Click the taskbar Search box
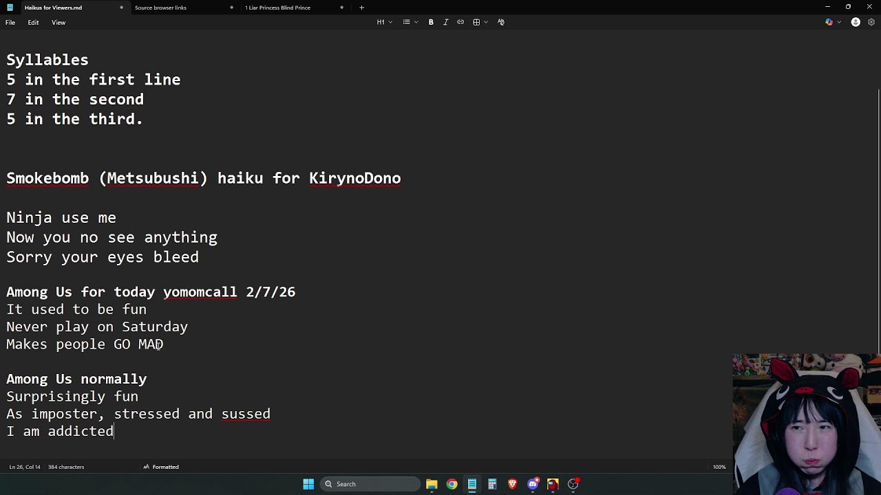Image resolution: width=881 pixels, height=495 pixels. click(x=371, y=484)
